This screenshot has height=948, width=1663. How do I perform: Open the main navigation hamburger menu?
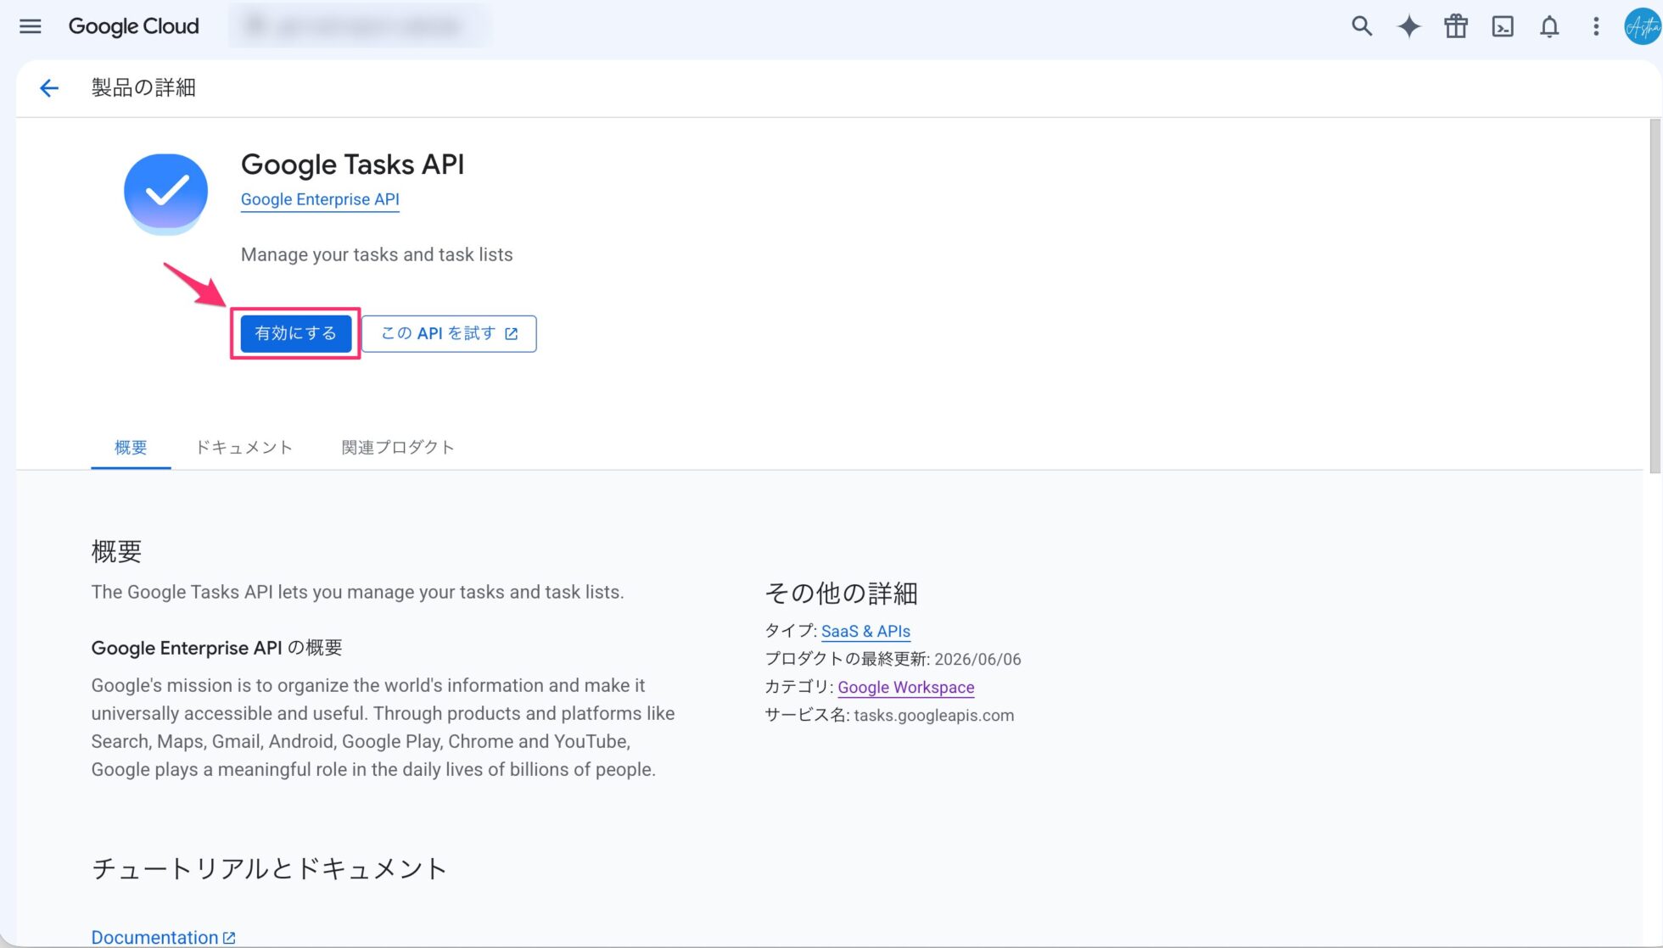click(31, 26)
